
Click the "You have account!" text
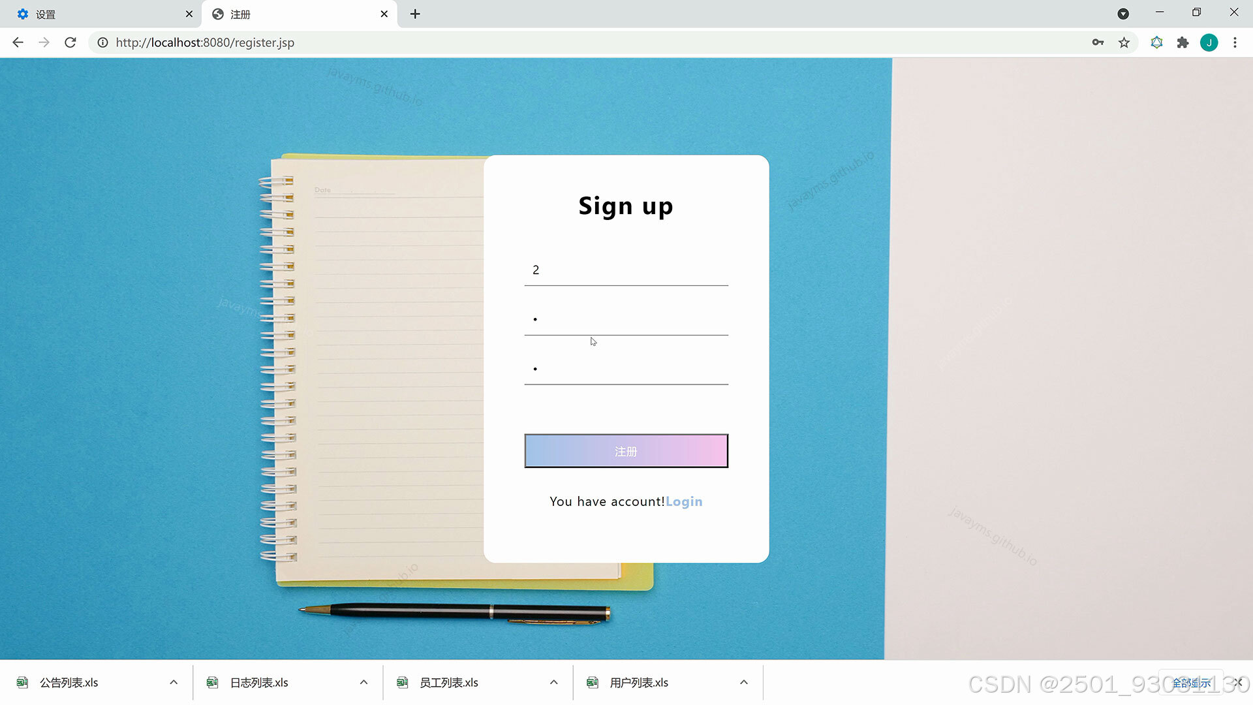607,501
